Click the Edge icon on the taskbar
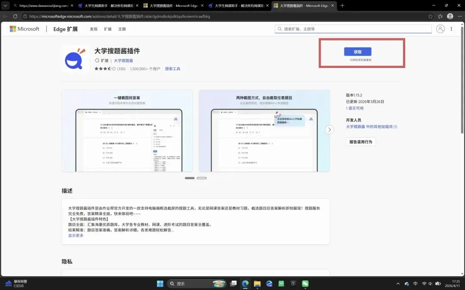The height and width of the screenshot is (290, 465). click(x=245, y=284)
